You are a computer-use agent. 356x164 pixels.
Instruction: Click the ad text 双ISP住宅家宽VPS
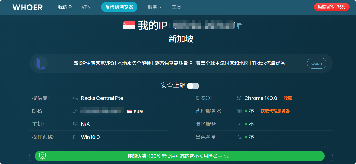point(94,63)
